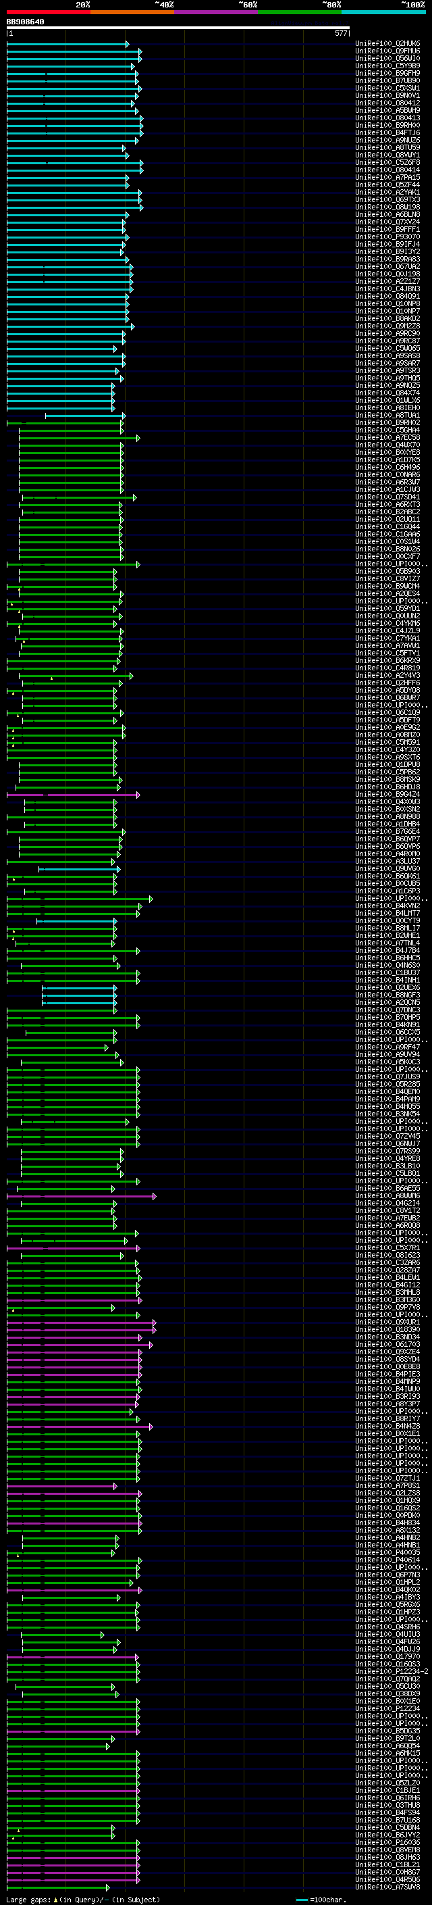Click the red ~20% identity legend segment
432x1905 pixels.
[x=49, y=12]
